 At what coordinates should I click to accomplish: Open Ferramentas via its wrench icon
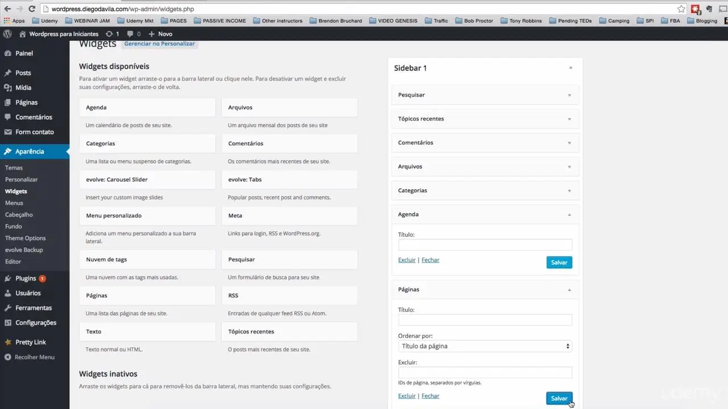(x=7, y=308)
